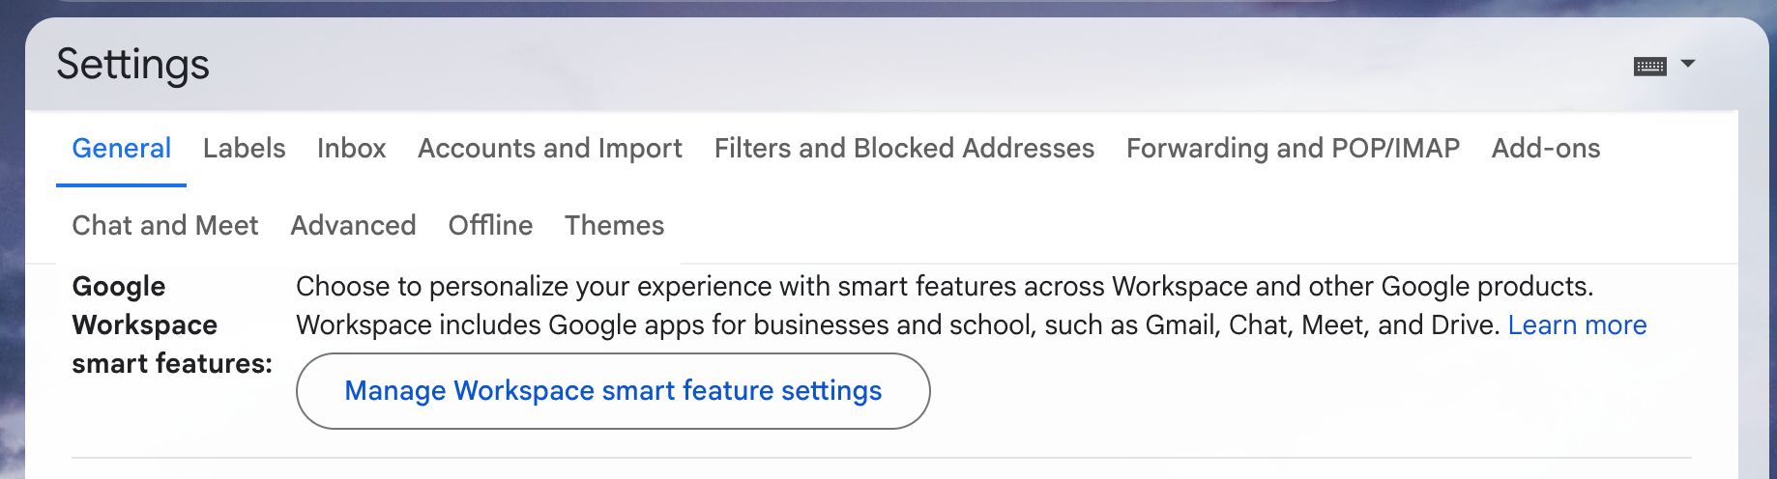Viewport: 1777px width, 479px height.
Task: Select the Filters and Blocked Addresses tab
Action: [x=903, y=148]
